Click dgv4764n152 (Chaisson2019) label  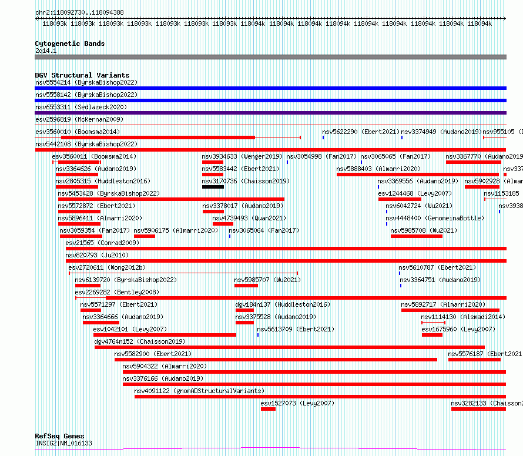(x=140, y=341)
